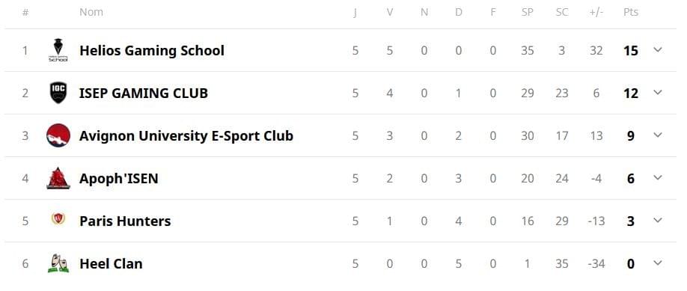Expand the Apoph'ISEN row chevron

[657, 177]
